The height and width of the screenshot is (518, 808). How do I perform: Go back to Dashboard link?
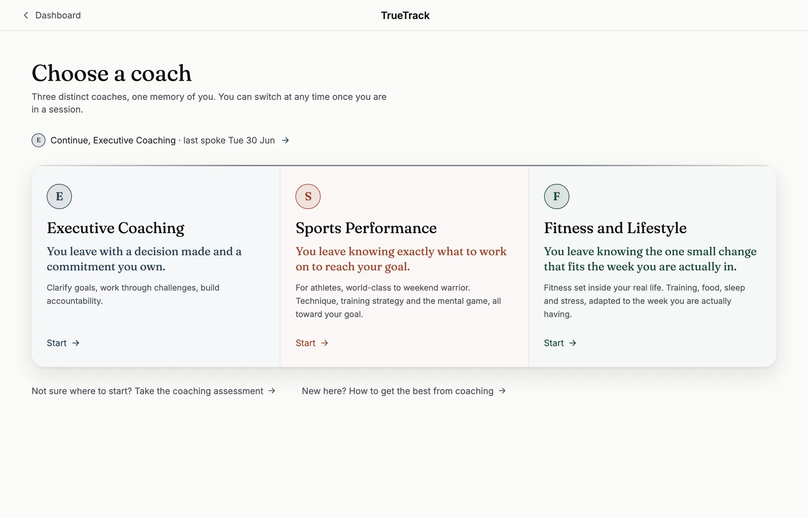point(52,15)
